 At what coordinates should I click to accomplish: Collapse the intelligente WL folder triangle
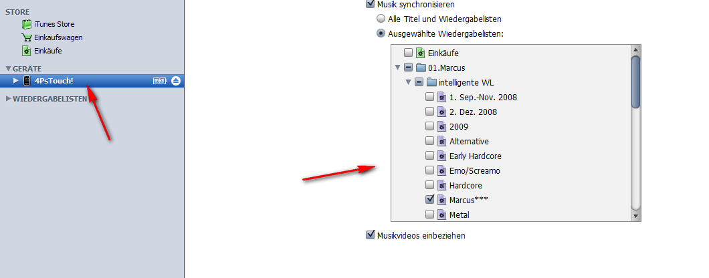pos(408,82)
